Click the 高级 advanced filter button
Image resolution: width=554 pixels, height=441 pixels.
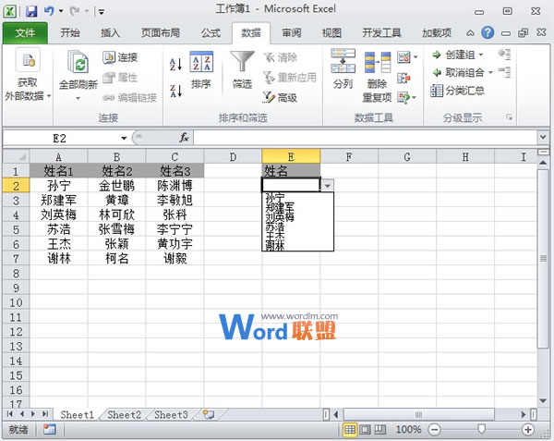280,97
